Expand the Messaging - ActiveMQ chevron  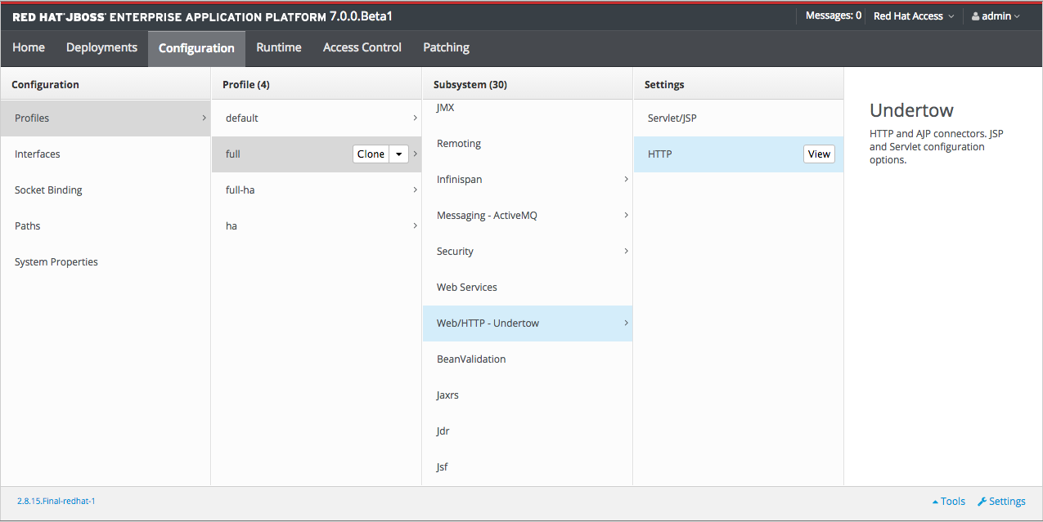pos(626,215)
